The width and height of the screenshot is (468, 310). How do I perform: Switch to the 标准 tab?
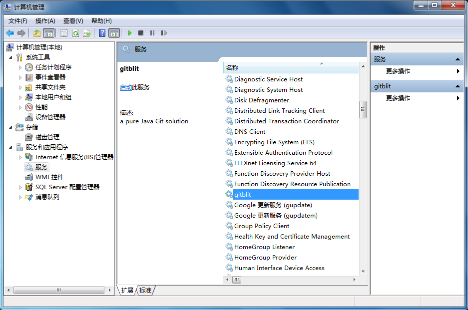pos(146,291)
